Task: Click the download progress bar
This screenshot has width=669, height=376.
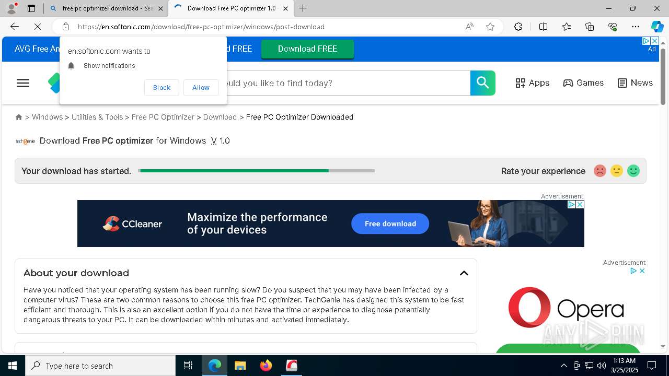Action: (257, 171)
